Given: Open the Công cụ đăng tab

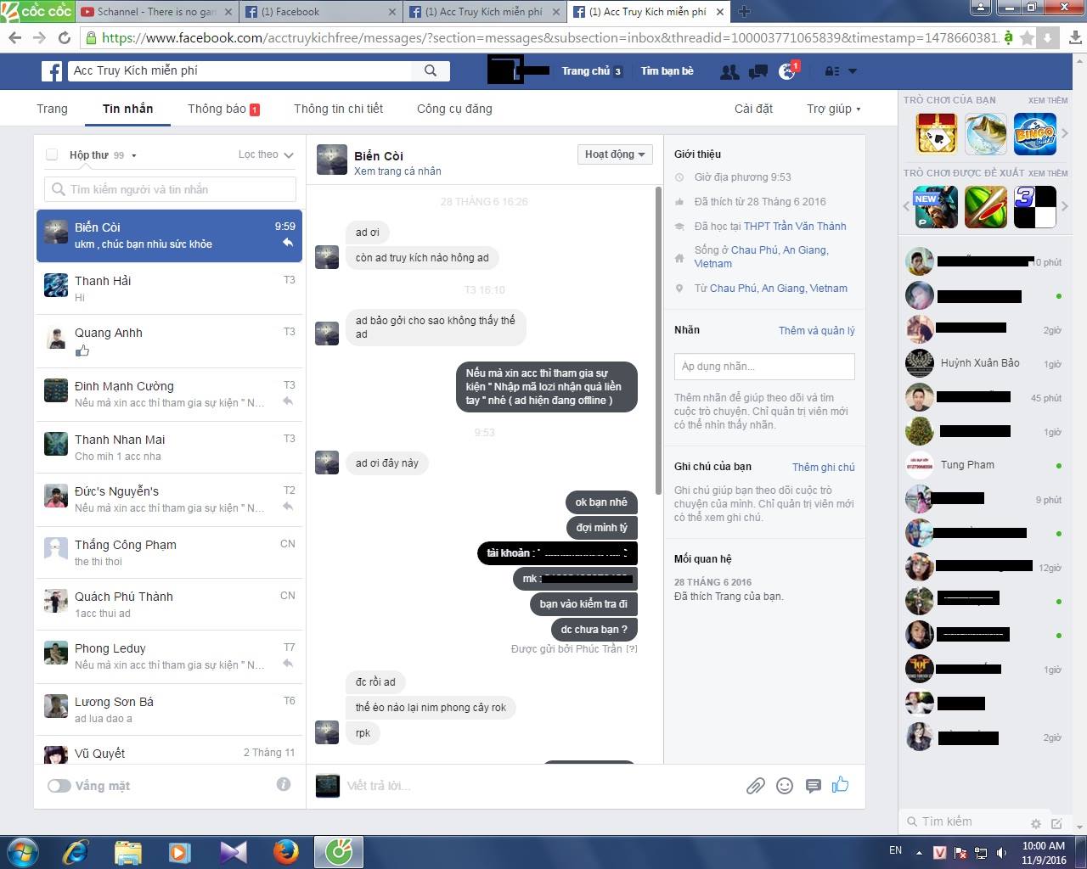Looking at the screenshot, I should 454,109.
